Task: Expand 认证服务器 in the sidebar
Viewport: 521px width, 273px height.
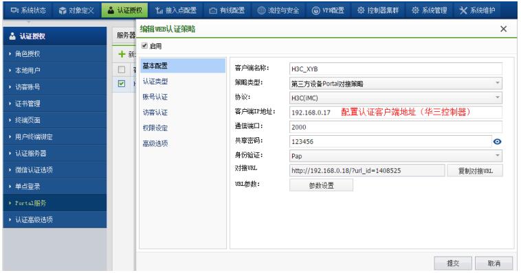Action: [x=55, y=153]
